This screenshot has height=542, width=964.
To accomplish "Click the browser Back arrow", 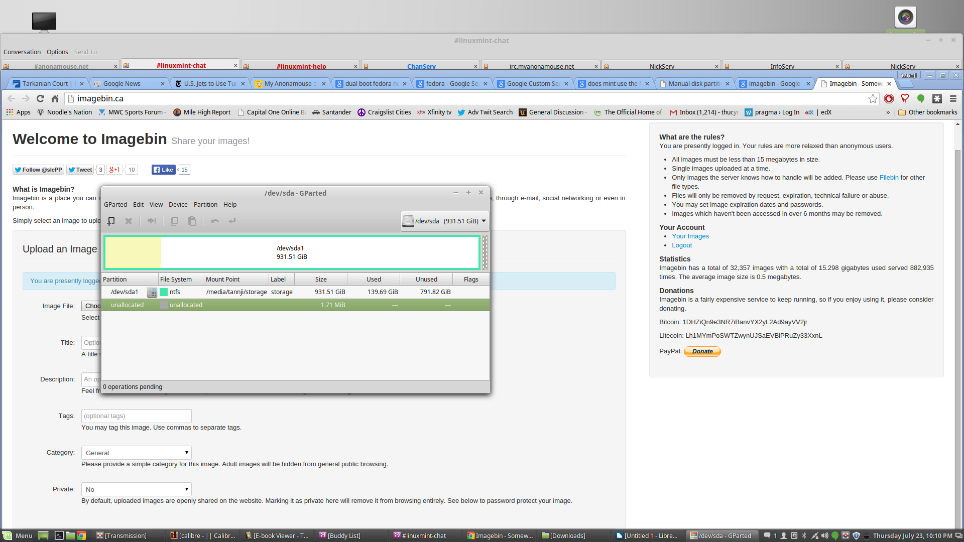I will 11,99.
